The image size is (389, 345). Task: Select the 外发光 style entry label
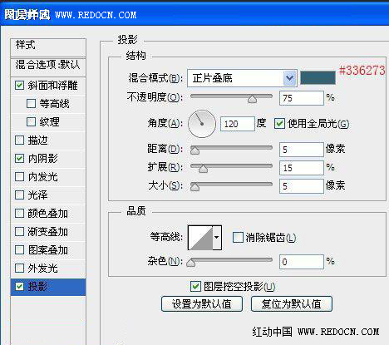coord(42,269)
